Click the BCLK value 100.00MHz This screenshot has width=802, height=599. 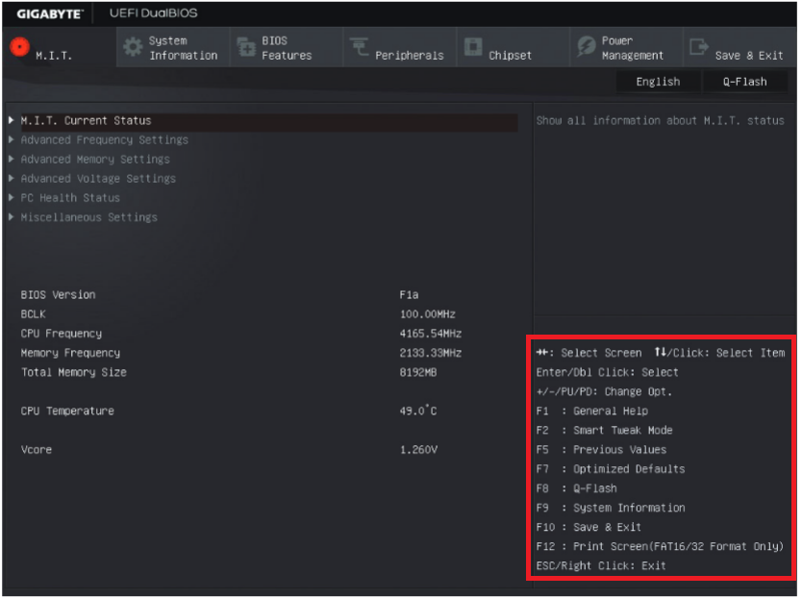(428, 314)
